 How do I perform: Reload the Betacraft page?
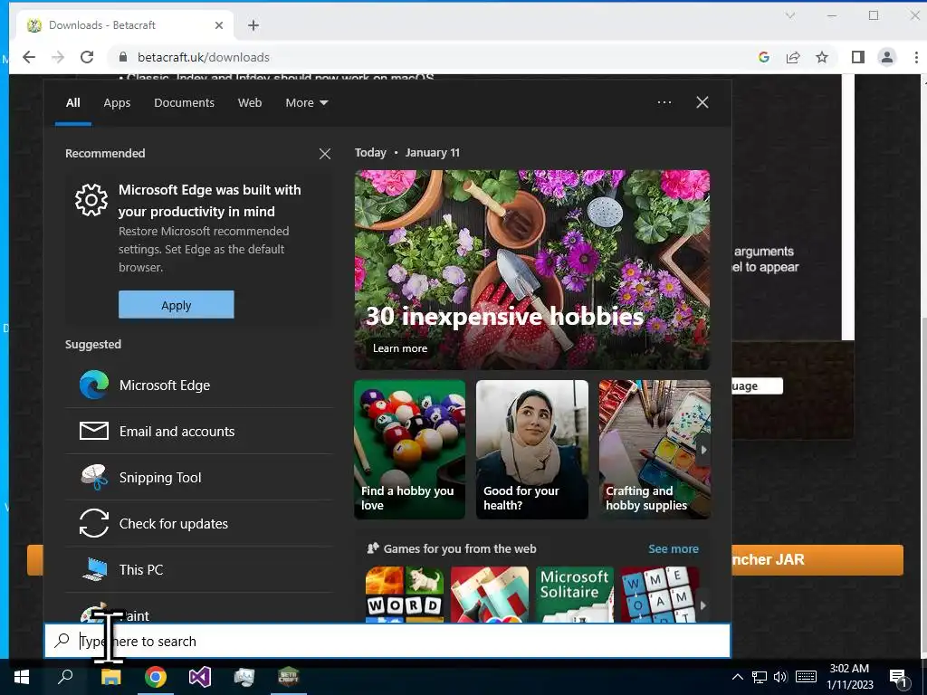87,57
